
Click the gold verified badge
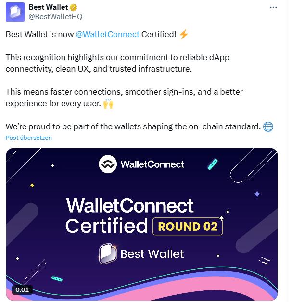(x=74, y=7)
